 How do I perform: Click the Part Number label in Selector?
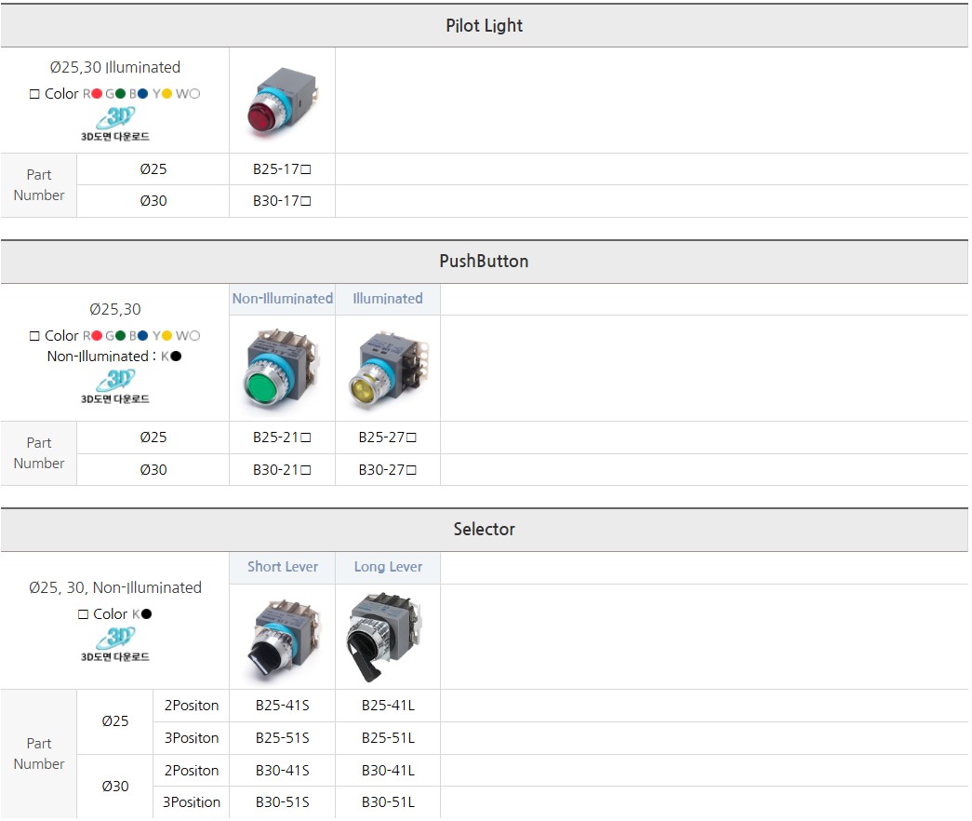(x=39, y=753)
